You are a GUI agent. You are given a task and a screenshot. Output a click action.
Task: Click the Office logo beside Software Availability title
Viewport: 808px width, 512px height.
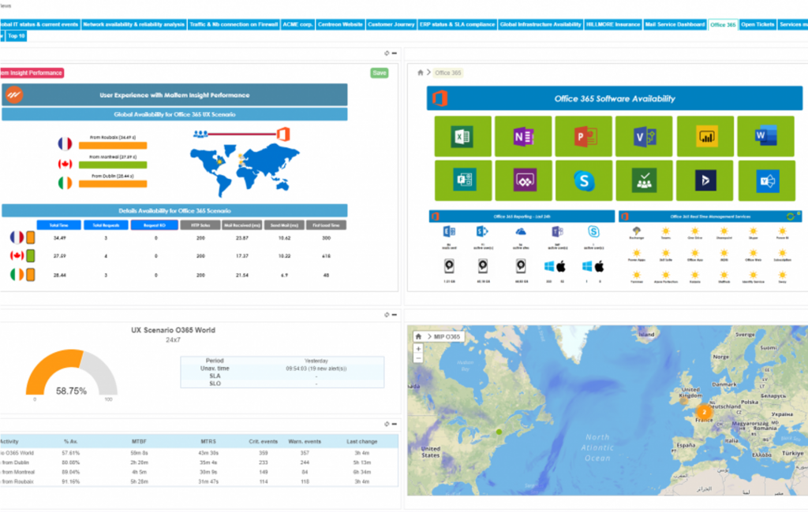coord(440,98)
